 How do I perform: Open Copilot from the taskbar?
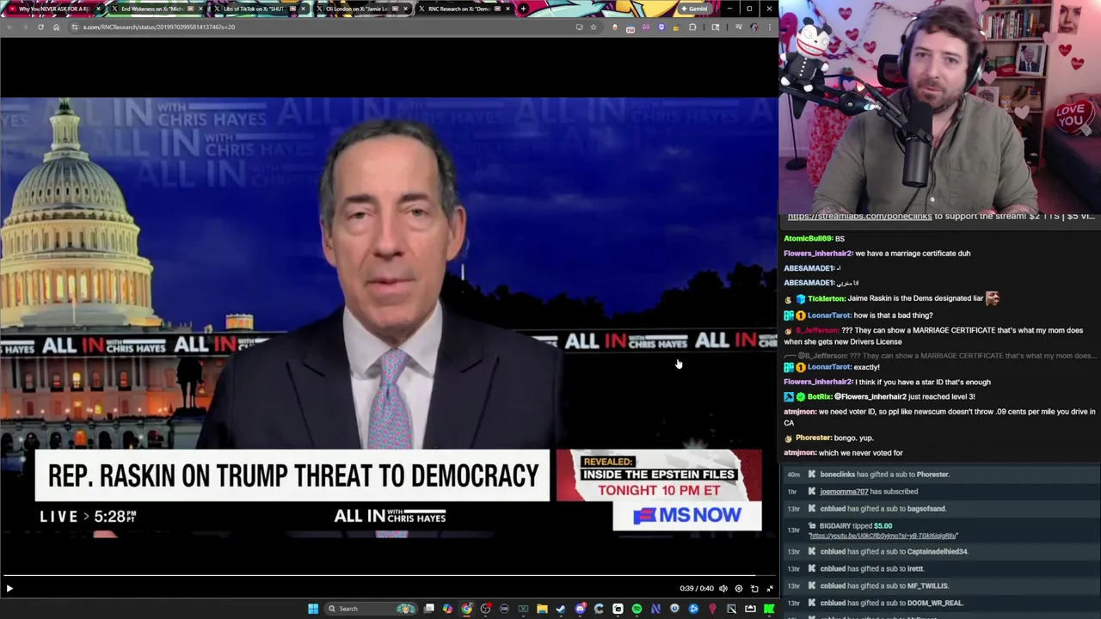(447, 609)
